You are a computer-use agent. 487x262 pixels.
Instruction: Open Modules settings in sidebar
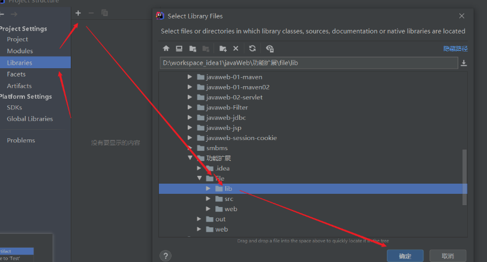click(20, 51)
